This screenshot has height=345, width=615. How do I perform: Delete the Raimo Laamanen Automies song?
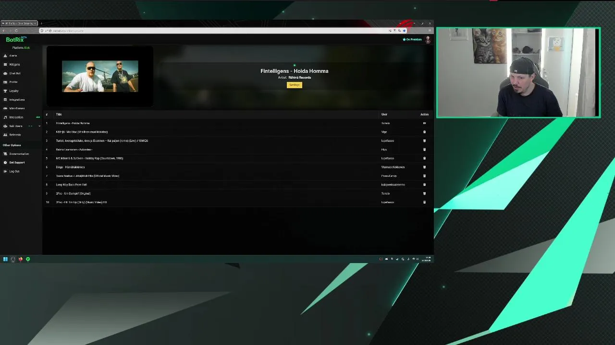(x=424, y=149)
